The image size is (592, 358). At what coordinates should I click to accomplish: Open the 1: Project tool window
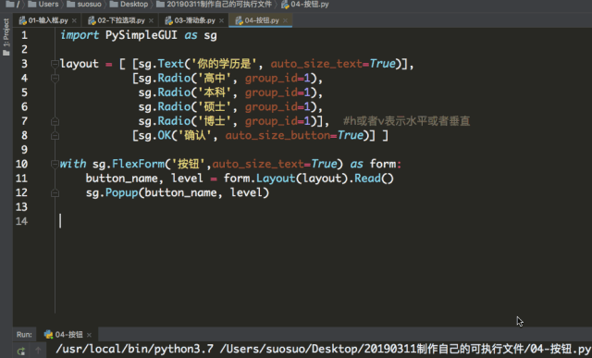[6, 37]
